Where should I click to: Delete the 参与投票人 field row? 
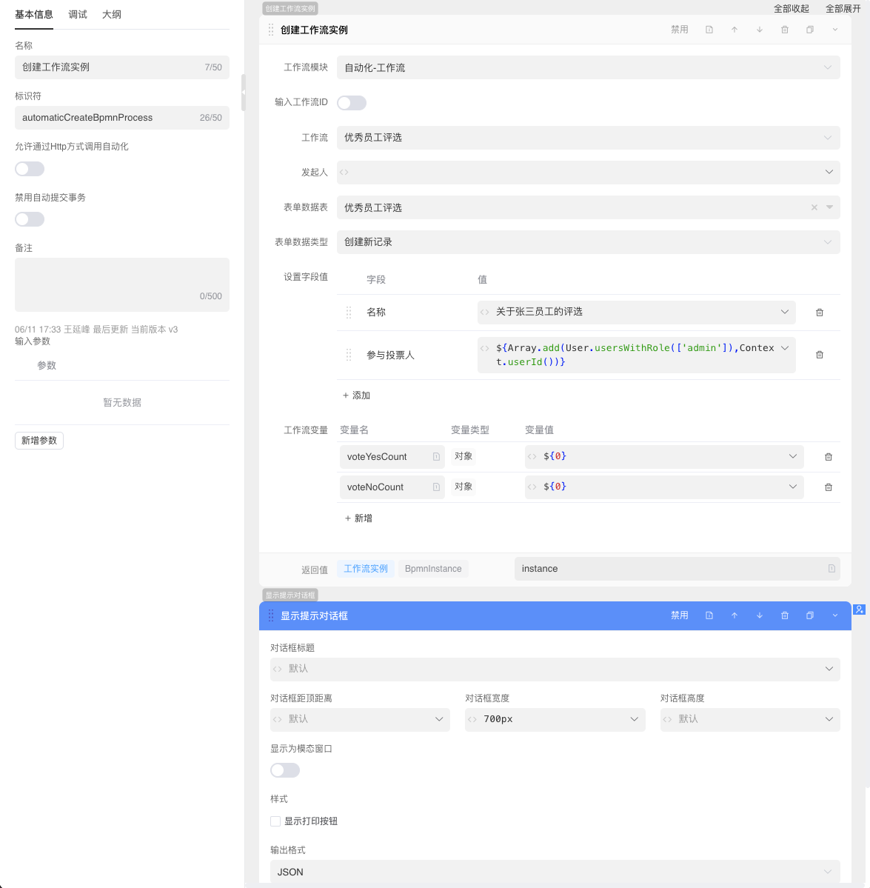pyautogui.click(x=820, y=355)
